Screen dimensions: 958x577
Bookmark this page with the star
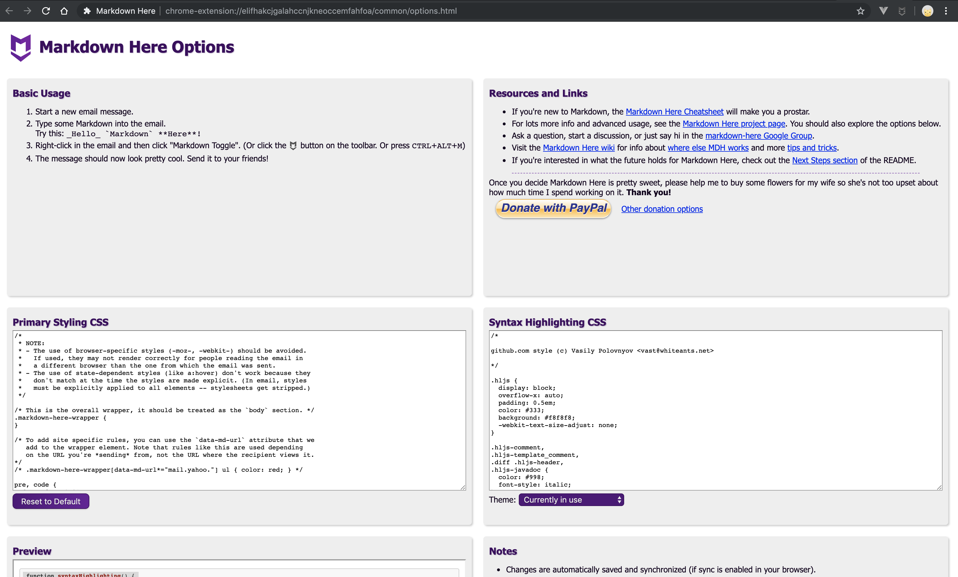860,11
